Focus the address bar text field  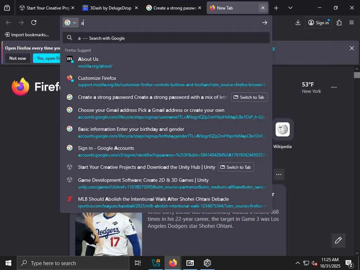(x=170, y=22)
